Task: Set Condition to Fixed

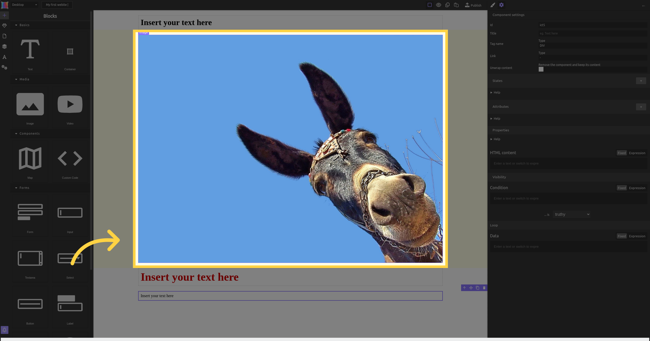Action: (x=622, y=188)
